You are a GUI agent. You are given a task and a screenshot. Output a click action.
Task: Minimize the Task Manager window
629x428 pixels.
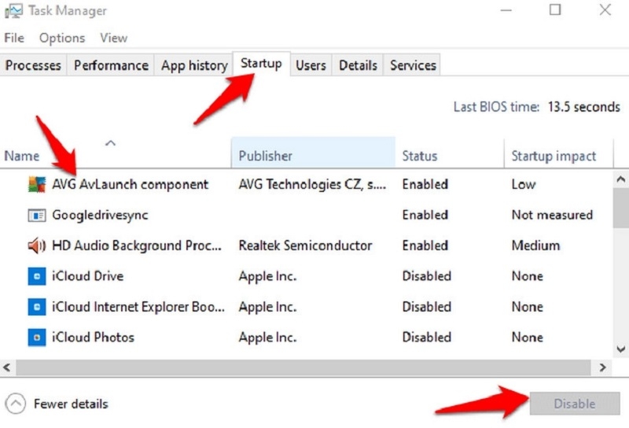tap(506, 10)
